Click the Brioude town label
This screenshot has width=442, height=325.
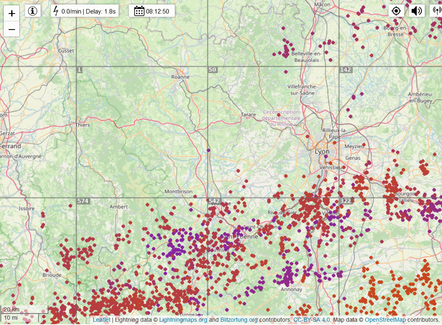point(52,275)
